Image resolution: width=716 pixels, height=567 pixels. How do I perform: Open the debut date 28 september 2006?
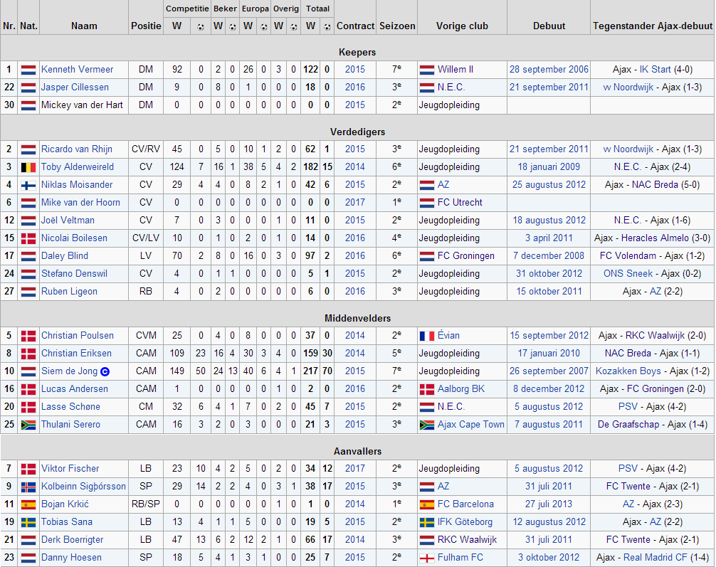click(549, 70)
